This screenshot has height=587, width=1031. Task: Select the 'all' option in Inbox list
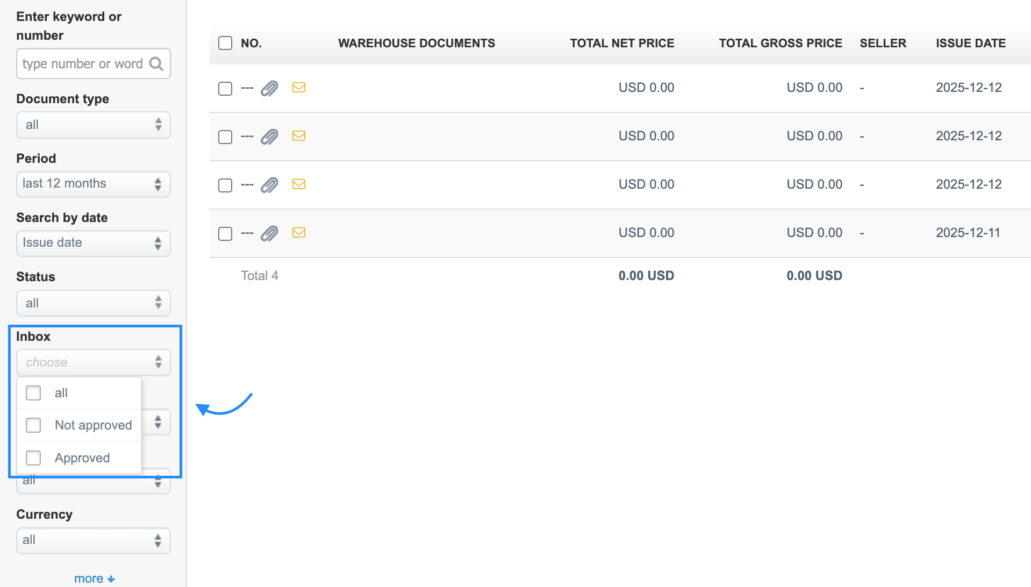33,393
